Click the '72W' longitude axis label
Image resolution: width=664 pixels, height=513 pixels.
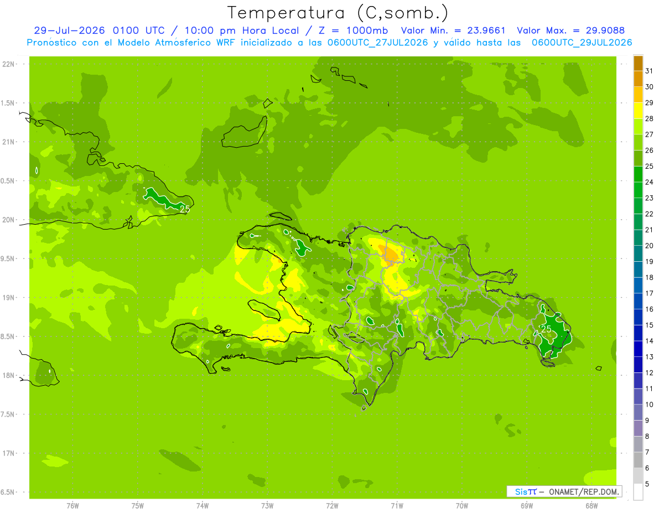[x=332, y=506]
